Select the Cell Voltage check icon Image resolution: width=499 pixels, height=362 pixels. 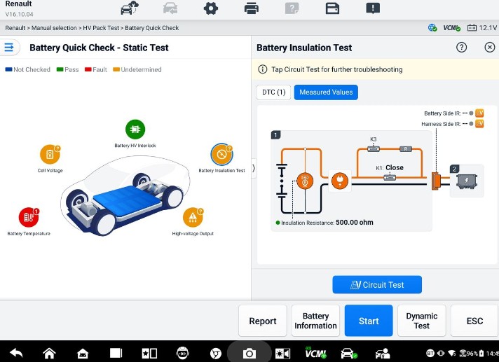50,155
